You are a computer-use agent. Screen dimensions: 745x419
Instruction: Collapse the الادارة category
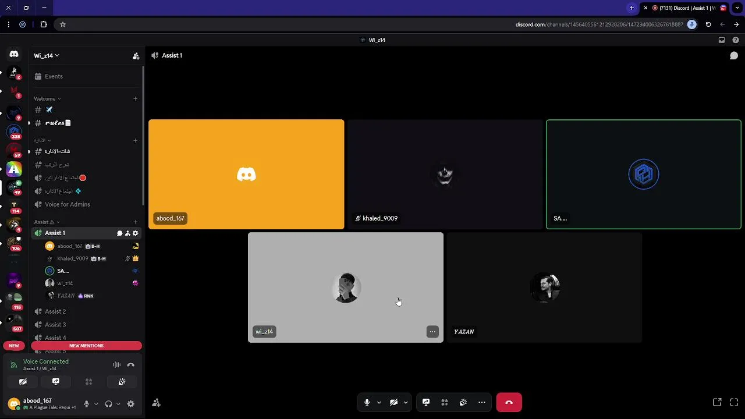pyautogui.click(x=42, y=140)
